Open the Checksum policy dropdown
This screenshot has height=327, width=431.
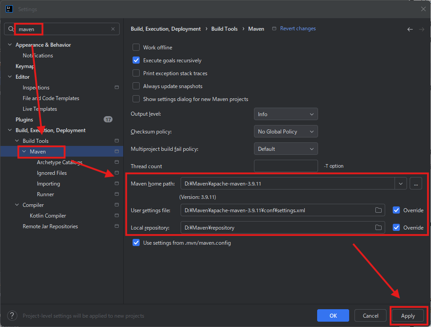coord(286,131)
